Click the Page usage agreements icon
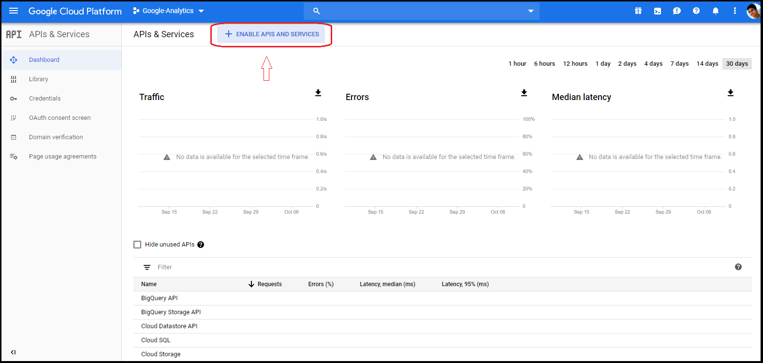Screen dimensions: 763x363 pyautogui.click(x=14, y=157)
